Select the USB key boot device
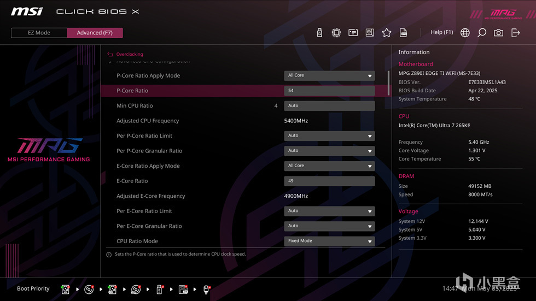The image size is (536, 301). click(x=159, y=290)
